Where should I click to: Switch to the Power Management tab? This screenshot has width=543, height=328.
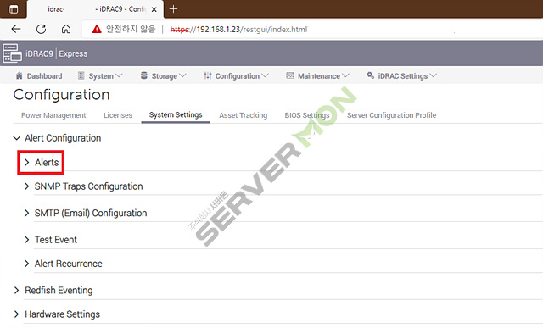tap(53, 115)
